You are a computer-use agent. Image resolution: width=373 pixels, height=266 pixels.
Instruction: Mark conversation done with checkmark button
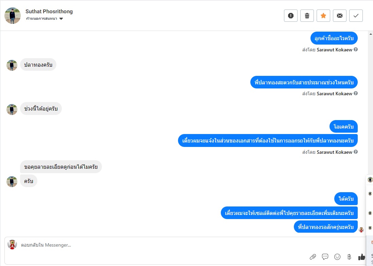[356, 16]
